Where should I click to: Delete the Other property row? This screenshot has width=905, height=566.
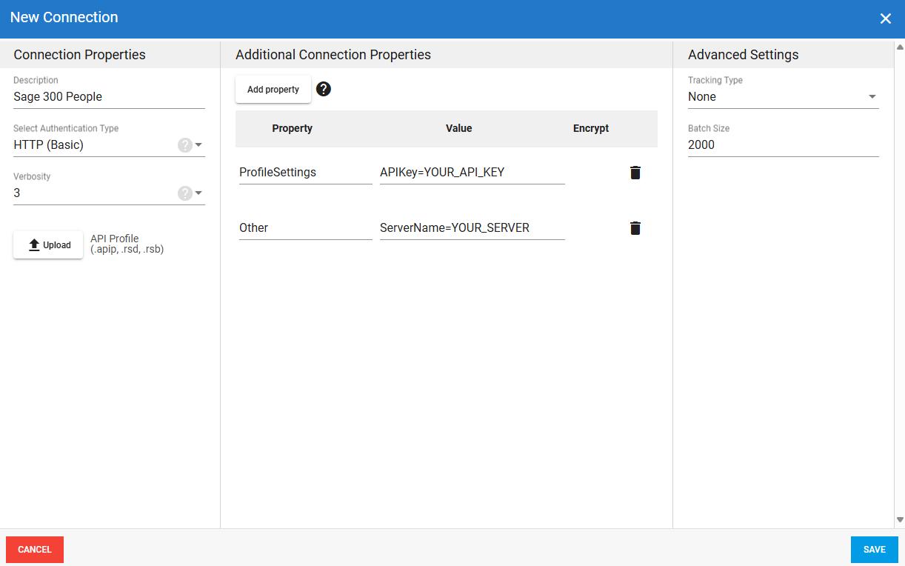635,228
